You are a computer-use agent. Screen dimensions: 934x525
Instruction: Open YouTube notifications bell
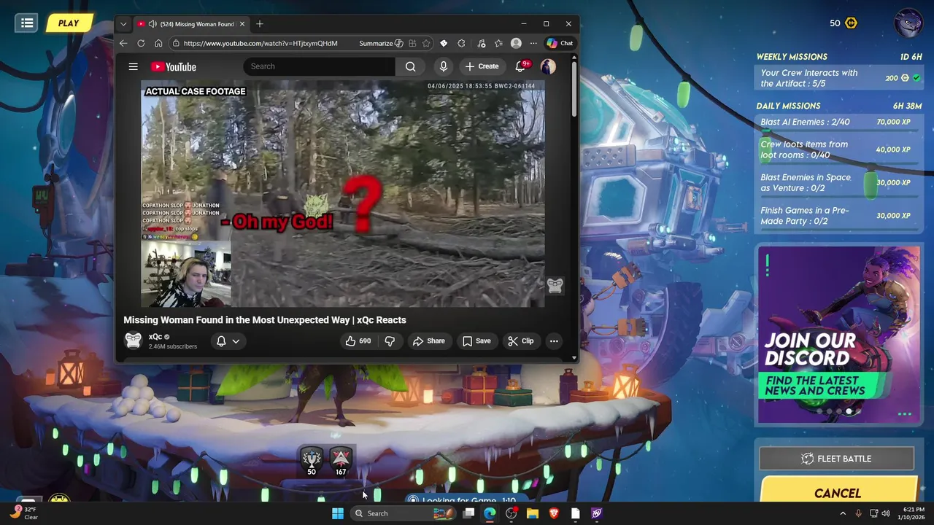tap(521, 66)
